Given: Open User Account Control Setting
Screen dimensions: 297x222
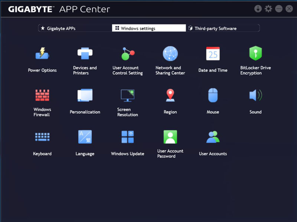Looking at the screenshot, I should (x=128, y=54).
